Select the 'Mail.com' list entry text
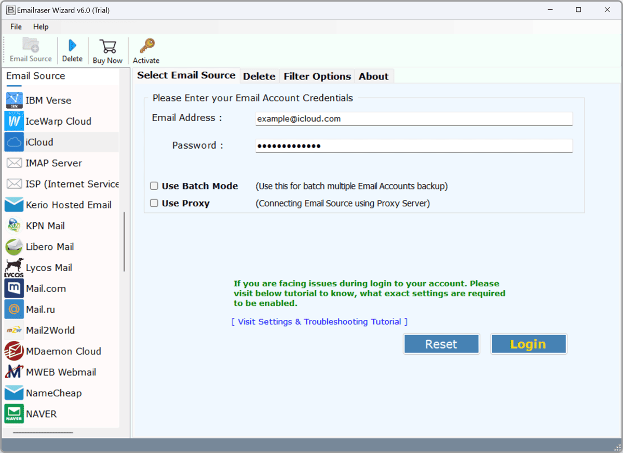 tap(46, 288)
